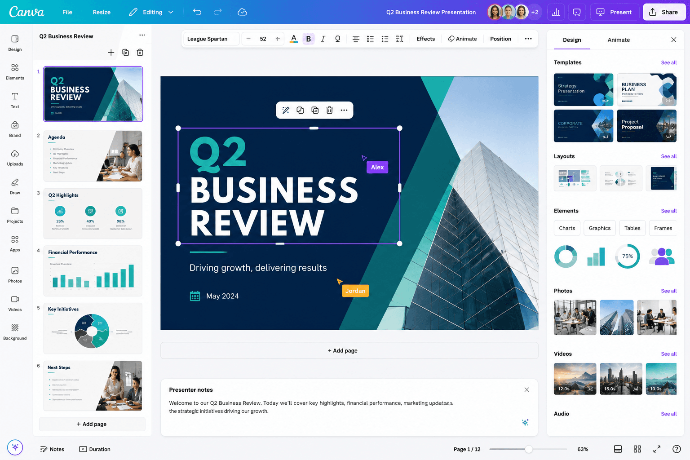This screenshot has height=460, width=690.
Task: Click the font size 52 field
Action: pyautogui.click(x=263, y=39)
